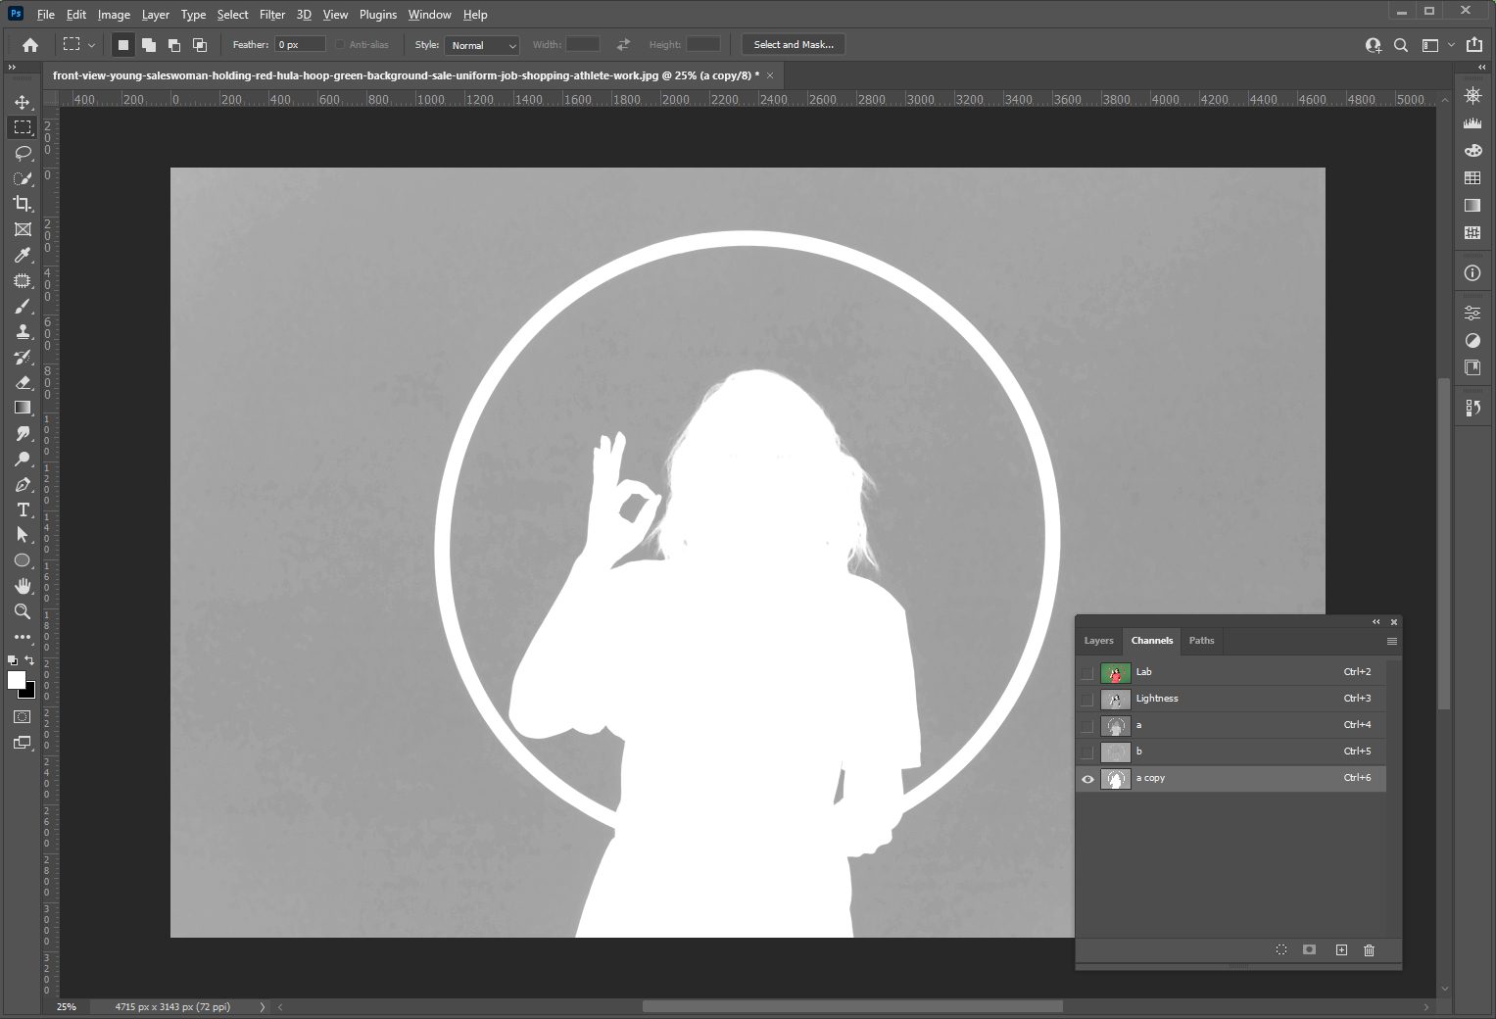Change the screen mode
Viewport: 1496px width, 1019px height.
pyautogui.click(x=23, y=743)
